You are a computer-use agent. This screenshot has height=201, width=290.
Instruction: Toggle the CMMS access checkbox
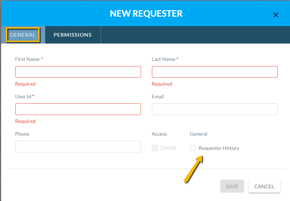tap(155, 148)
